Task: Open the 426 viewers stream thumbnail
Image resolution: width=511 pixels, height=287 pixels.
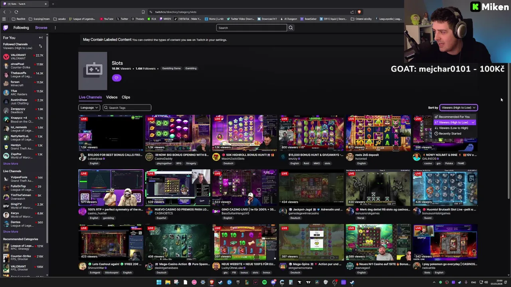Action: (x=445, y=187)
